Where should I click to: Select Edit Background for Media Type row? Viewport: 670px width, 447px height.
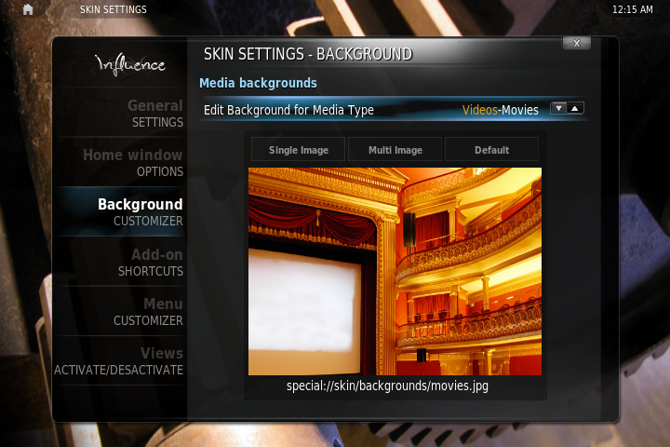point(288,110)
